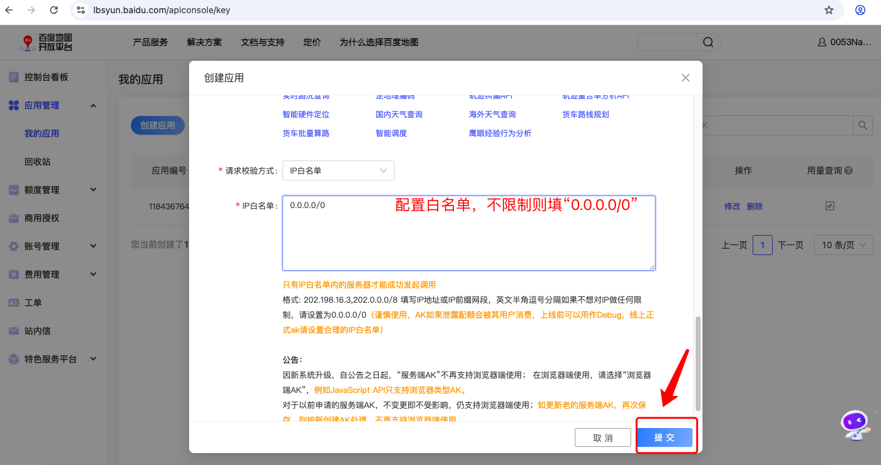This screenshot has height=465, width=881.
Task: Click help icon beside 用量查询
Action: click(848, 170)
